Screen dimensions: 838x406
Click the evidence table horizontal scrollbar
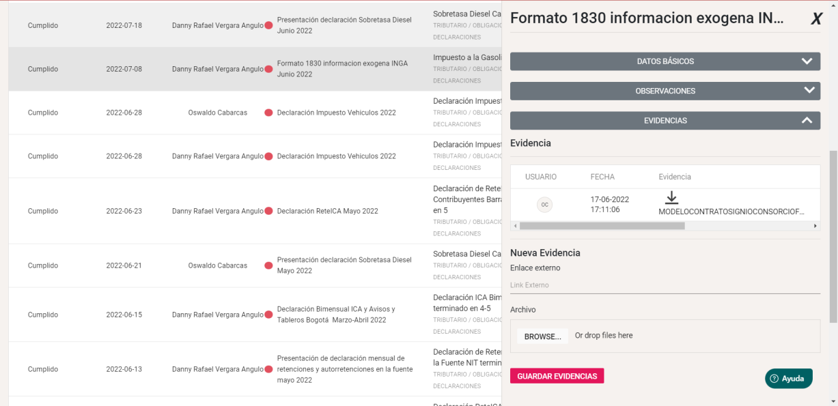[x=602, y=226]
